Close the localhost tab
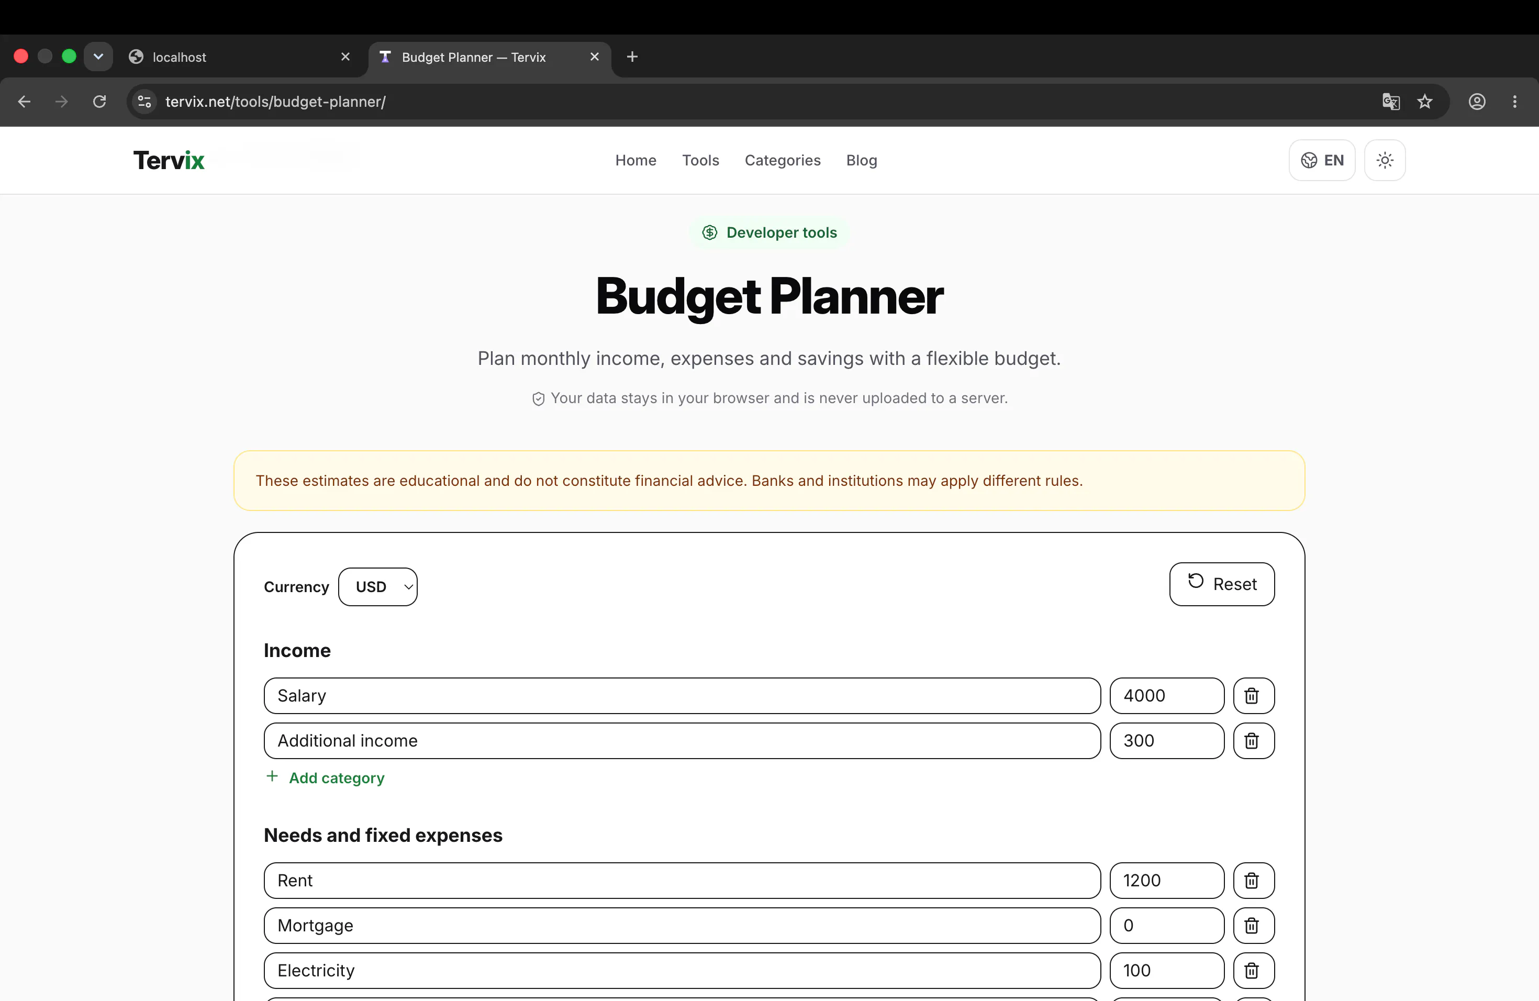 tap(345, 57)
